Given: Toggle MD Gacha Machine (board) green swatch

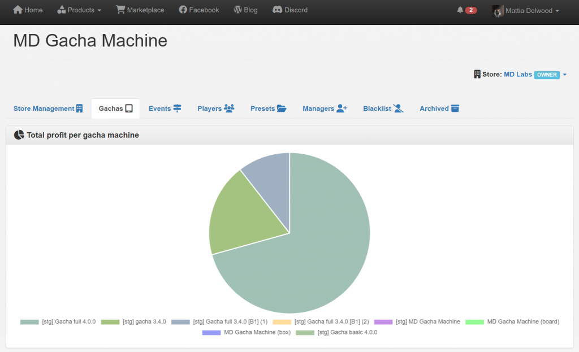Looking at the screenshot, I should click(474, 322).
